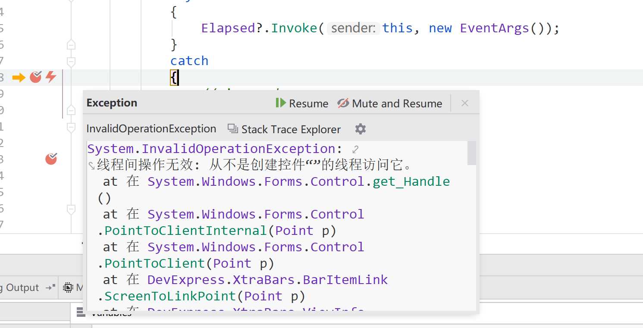643x328 pixels.
Task: Toggle the lone breakpoint lower in the gutter
Action: tap(51, 159)
